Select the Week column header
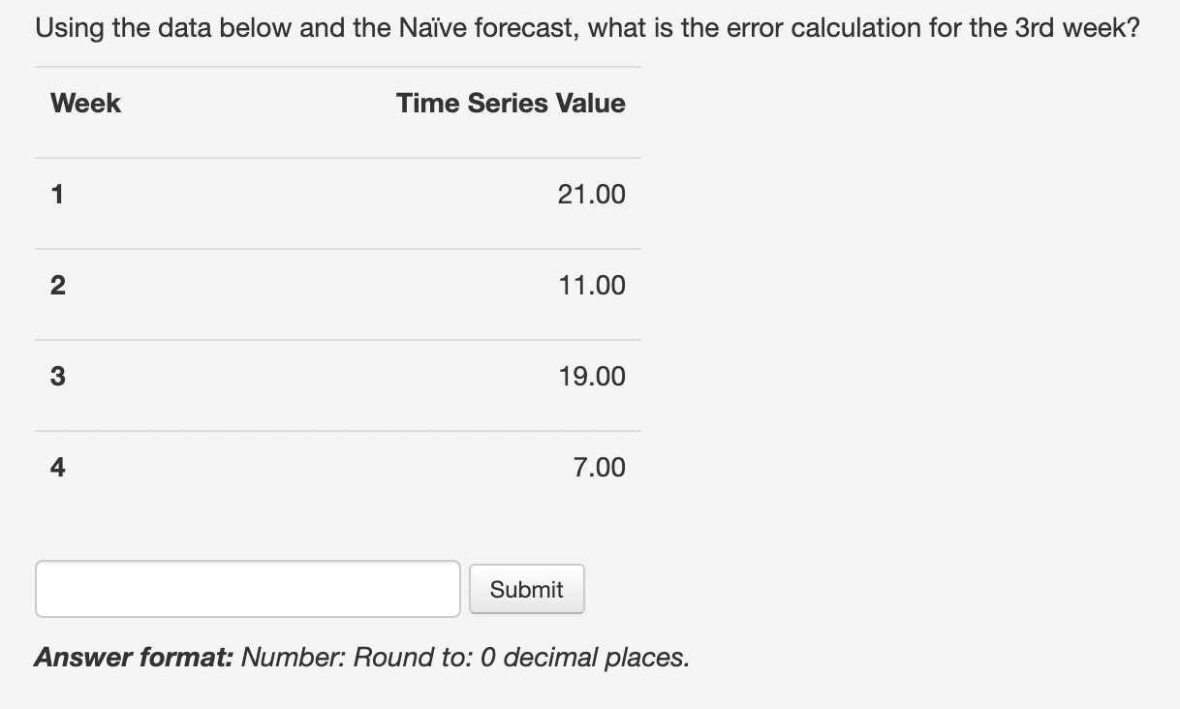This screenshot has width=1180, height=709. click(x=84, y=103)
